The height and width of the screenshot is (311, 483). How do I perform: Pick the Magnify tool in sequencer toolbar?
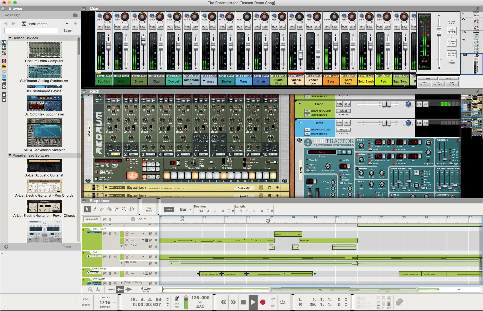click(x=124, y=209)
